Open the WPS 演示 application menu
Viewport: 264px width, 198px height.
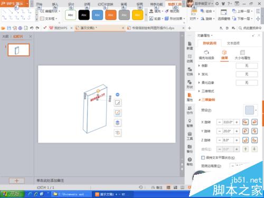[x=14, y=4]
